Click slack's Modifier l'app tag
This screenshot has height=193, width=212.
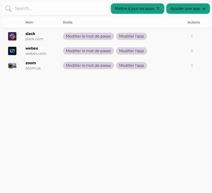131,36
